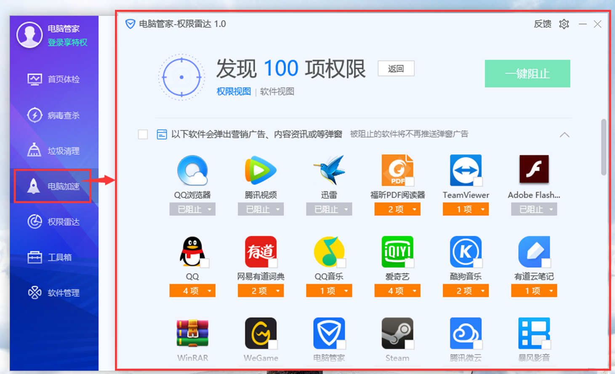Tick the checkbox on 爱奇艺 icon
This screenshot has width=615, height=374.
pos(410,263)
